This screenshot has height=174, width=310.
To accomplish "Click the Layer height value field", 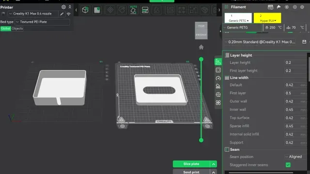I will coord(295,62).
